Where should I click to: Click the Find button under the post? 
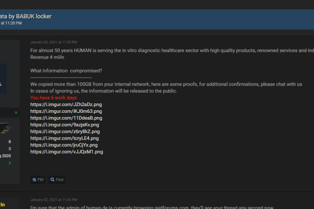(57, 180)
